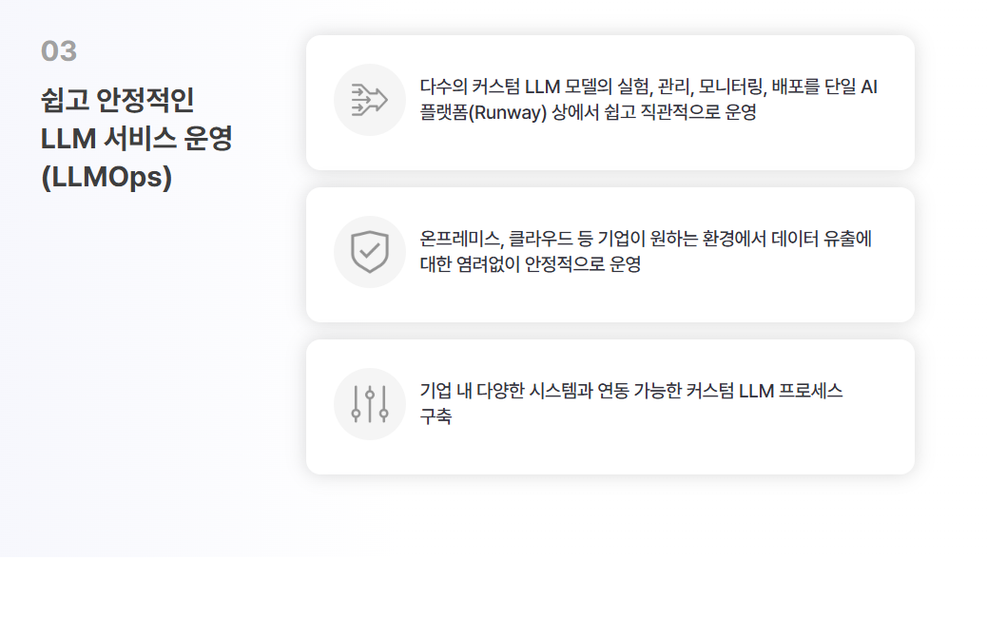Click the merging arrows icon
Image resolution: width=987 pixels, height=618 pixels.
point(370,100)
